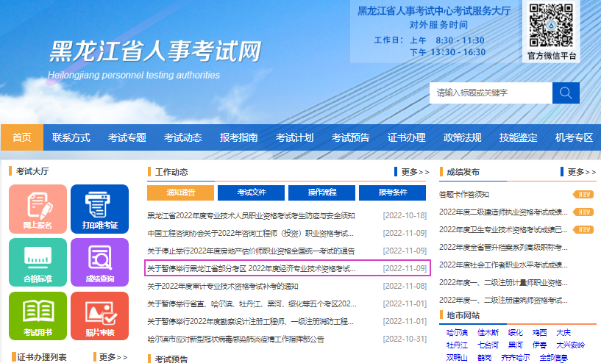Viewport: 601px width, 363px height.
Task: Go to 首页 in the navigation bar
Action: 22,137
